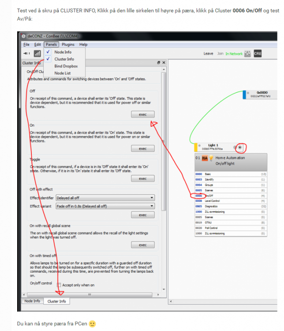The width and height of the screenshot is (284, 331).
Task: Click the CRE icon in toolbar
Action: coord(258,53)
